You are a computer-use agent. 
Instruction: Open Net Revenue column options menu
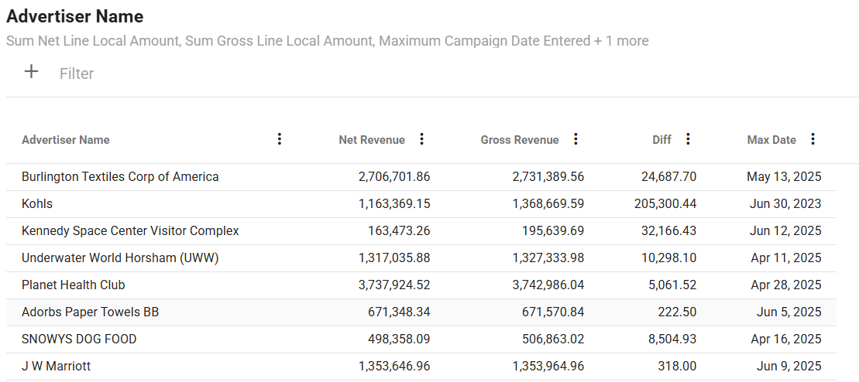coord(421,139)
